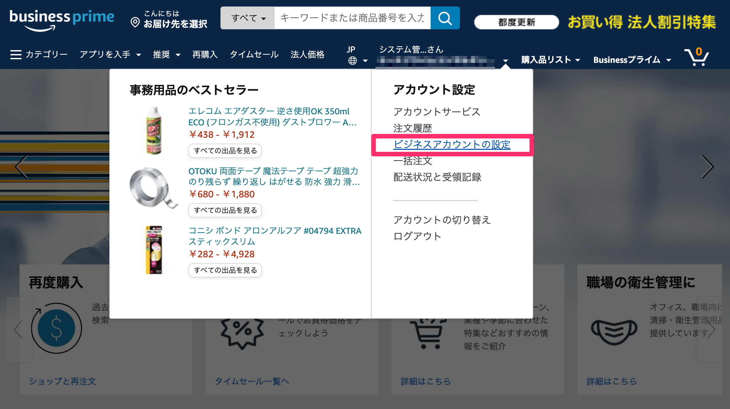Click the 都度更新 pill button

coord(516,22)
